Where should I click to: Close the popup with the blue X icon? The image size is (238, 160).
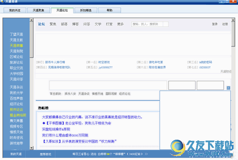click(228, 88)
